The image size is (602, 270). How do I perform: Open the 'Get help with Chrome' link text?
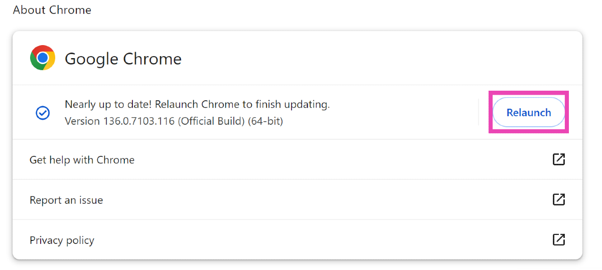[x=82, y=160]
